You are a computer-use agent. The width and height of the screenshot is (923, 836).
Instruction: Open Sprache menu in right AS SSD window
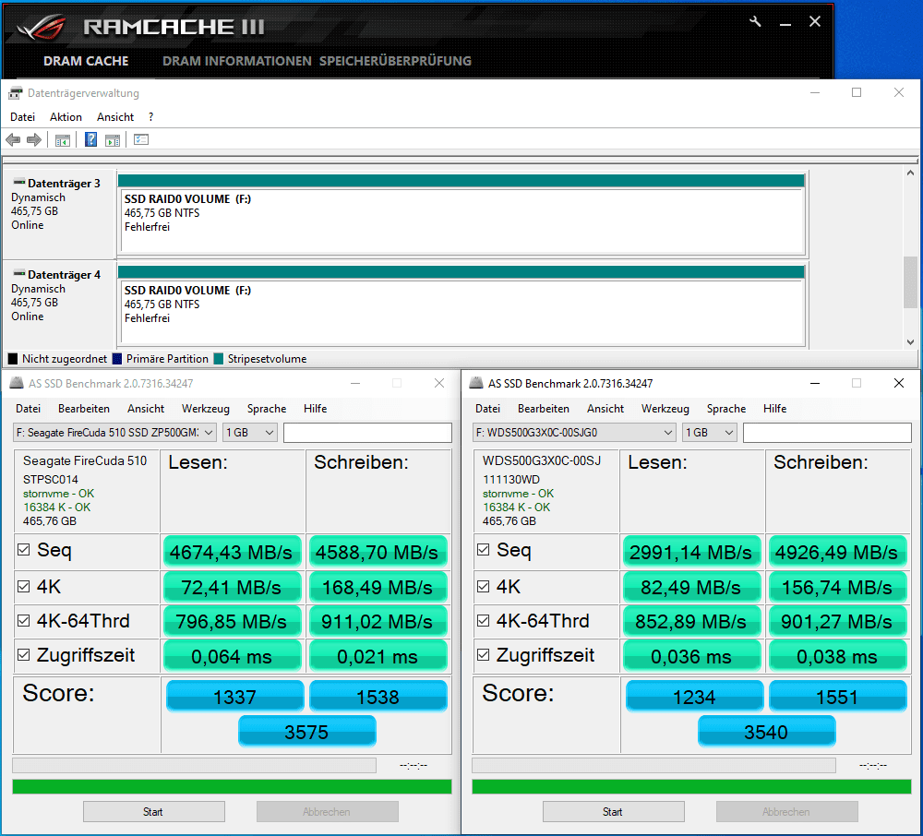[726, 408]
